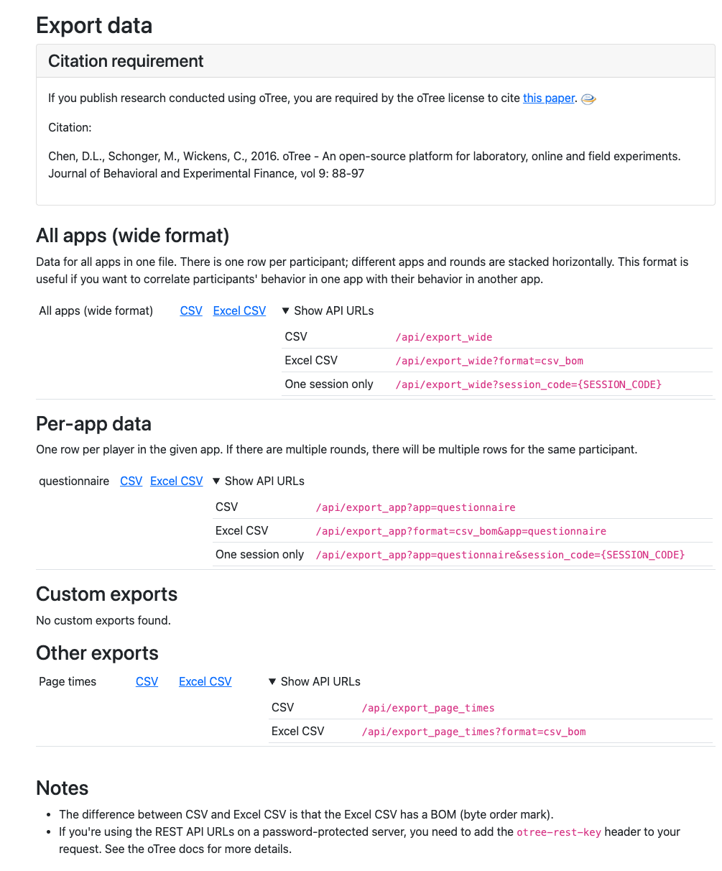Click the otree-rest-key code text

(x=559, y=832)
